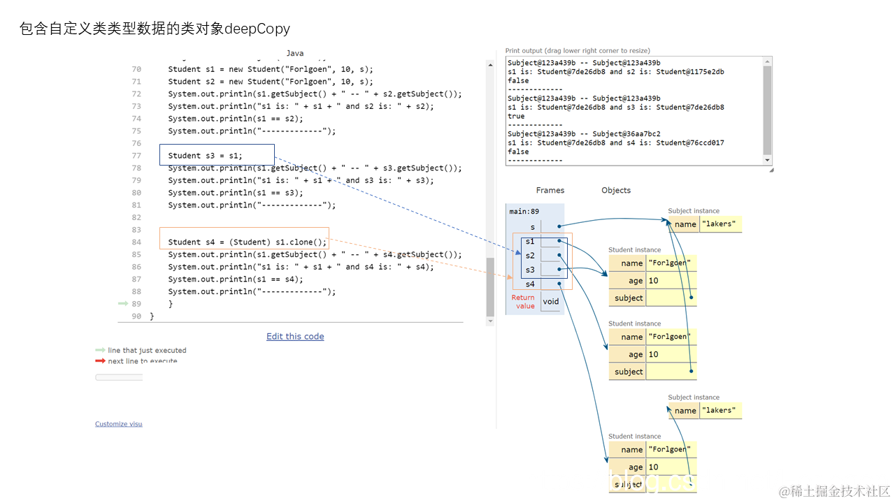Select the "Objects" column heading
895x503 pixels.
[616, 190]
